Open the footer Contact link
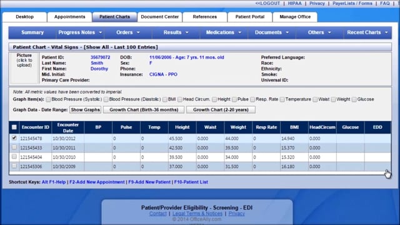 coord(158,214)
